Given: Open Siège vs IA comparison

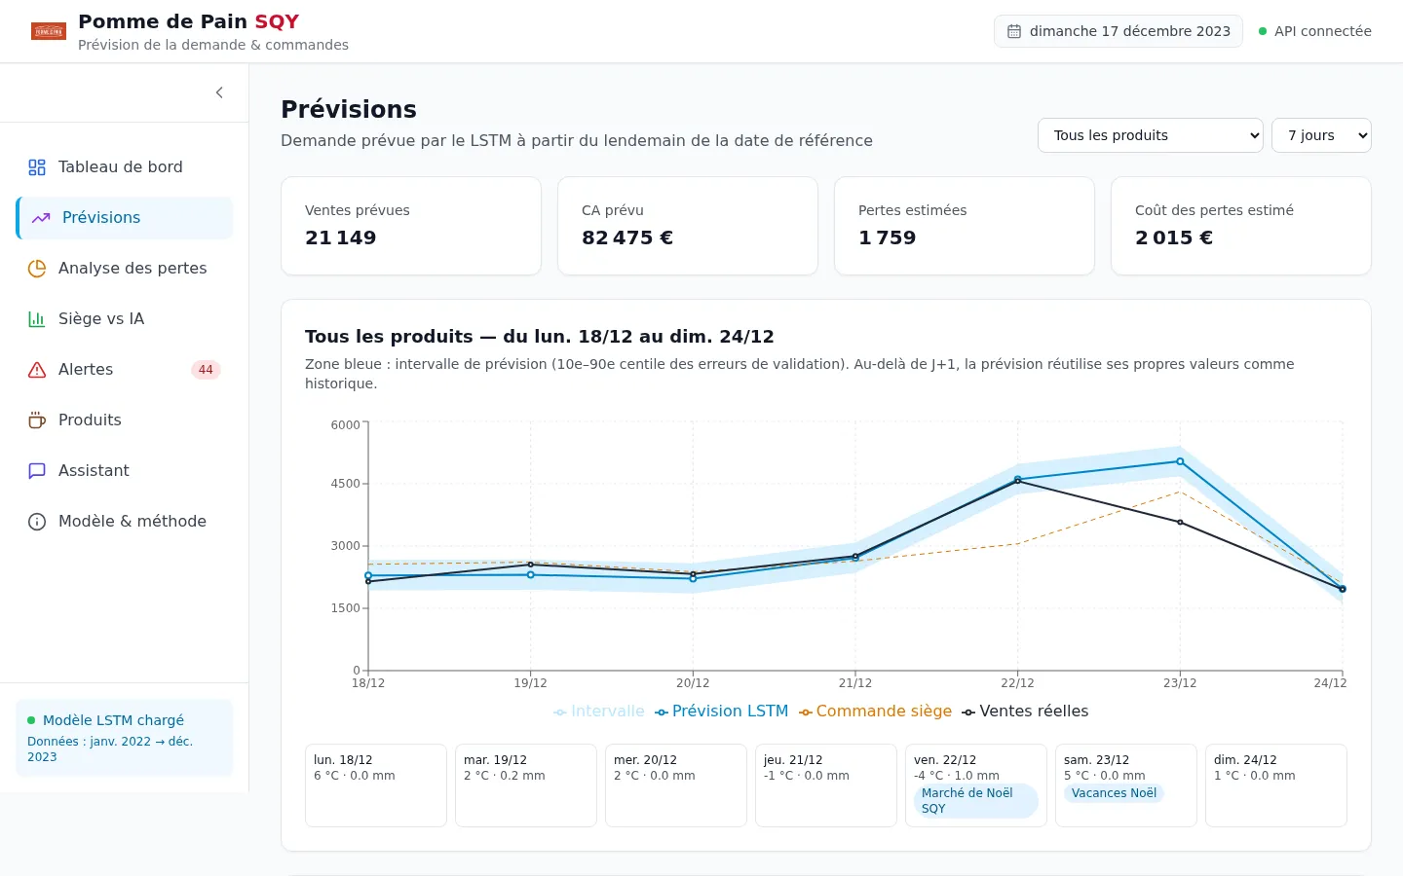Looking at the screenshot, I should click(125, 319).
